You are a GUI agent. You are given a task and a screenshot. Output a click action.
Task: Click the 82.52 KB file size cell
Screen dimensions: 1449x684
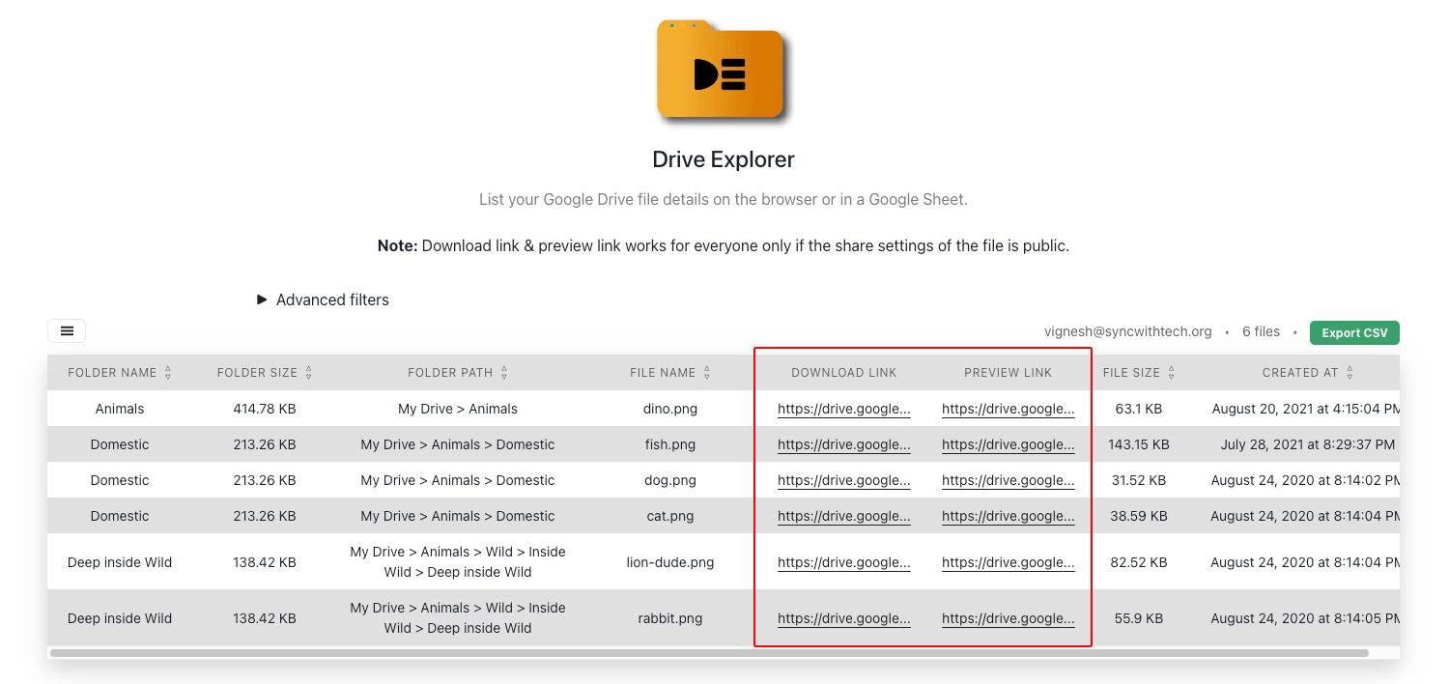tap(1139, 562)
